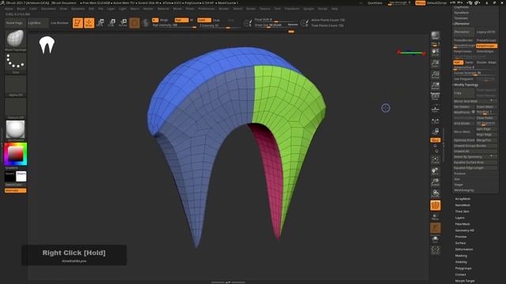
Task: Collapse the ZRemesher section header
Action: [462, 24]
